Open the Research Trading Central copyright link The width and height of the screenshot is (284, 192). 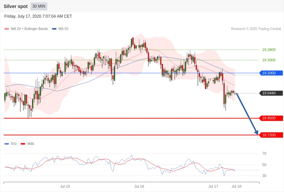point(256,29)
